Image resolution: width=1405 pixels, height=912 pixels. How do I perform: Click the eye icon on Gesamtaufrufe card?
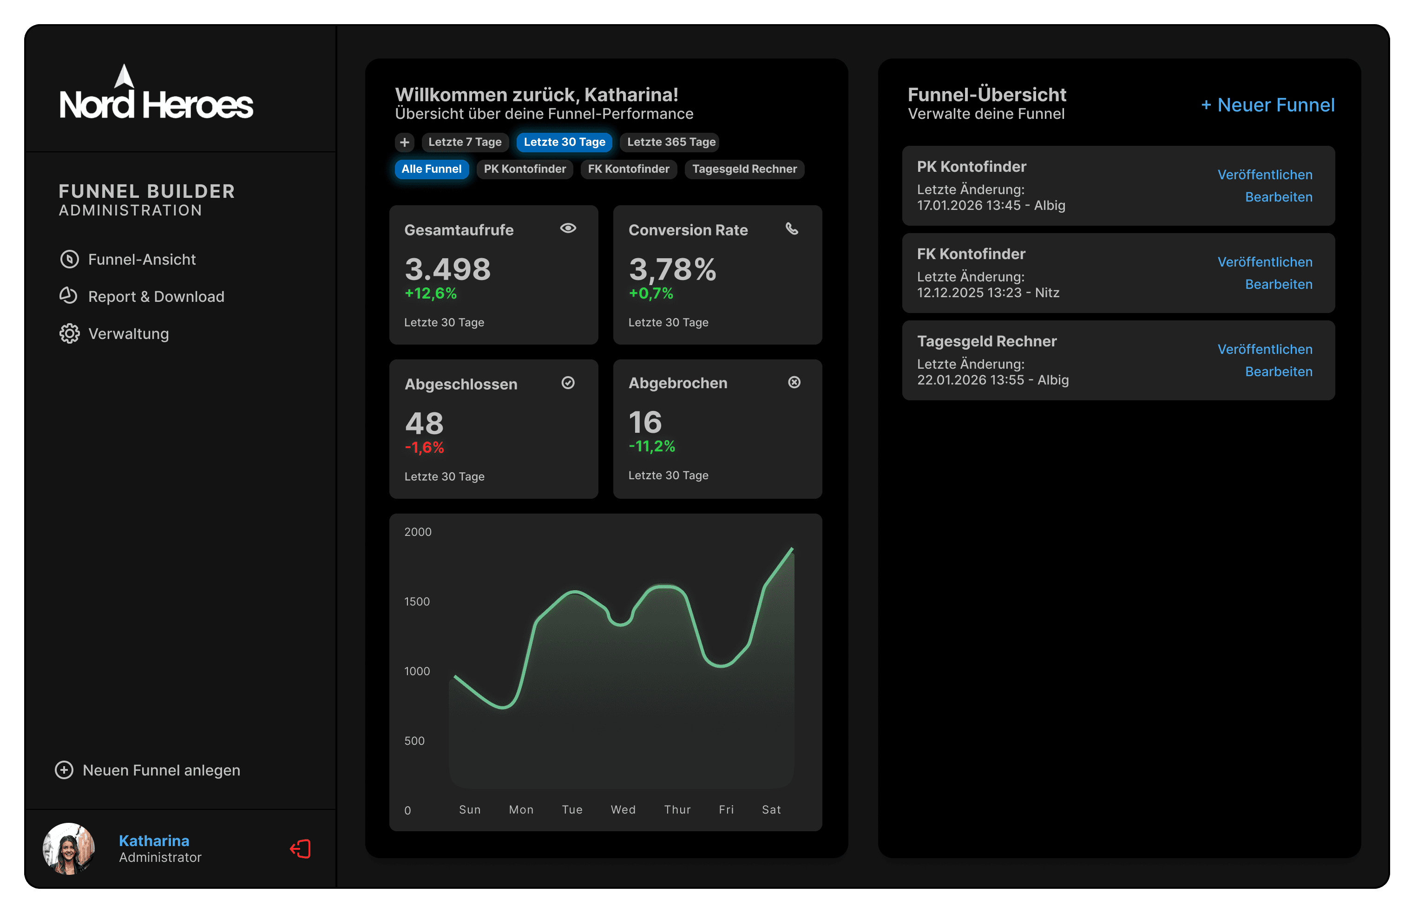tap(568, 228)
